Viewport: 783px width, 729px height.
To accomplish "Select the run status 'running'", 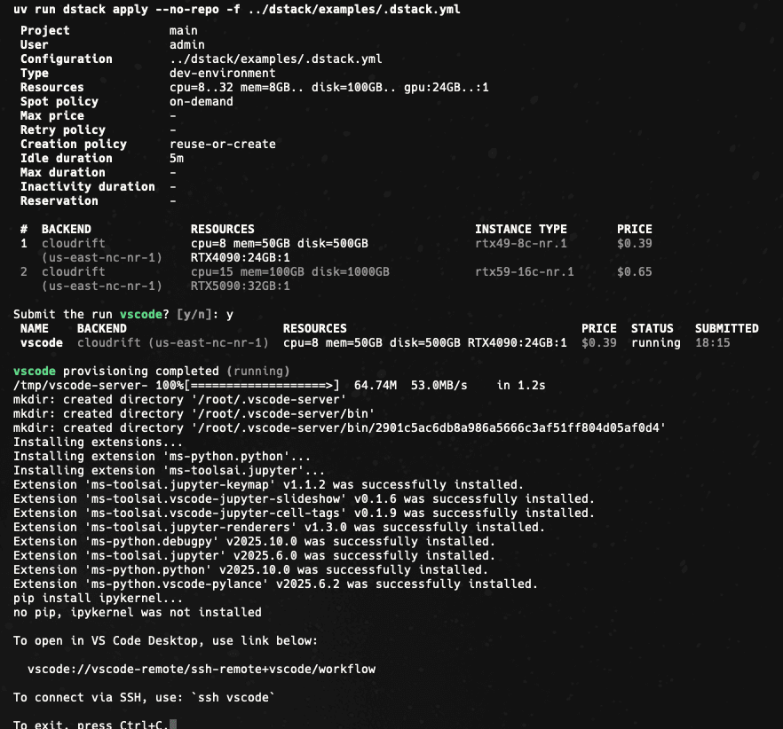I will pos(656,343).
